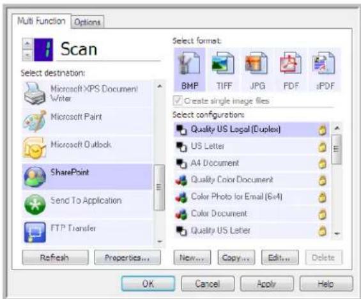Select 'US Letter' configuration text
The image size is (361, 299).
pyautogui.click(x=207, y=146)
